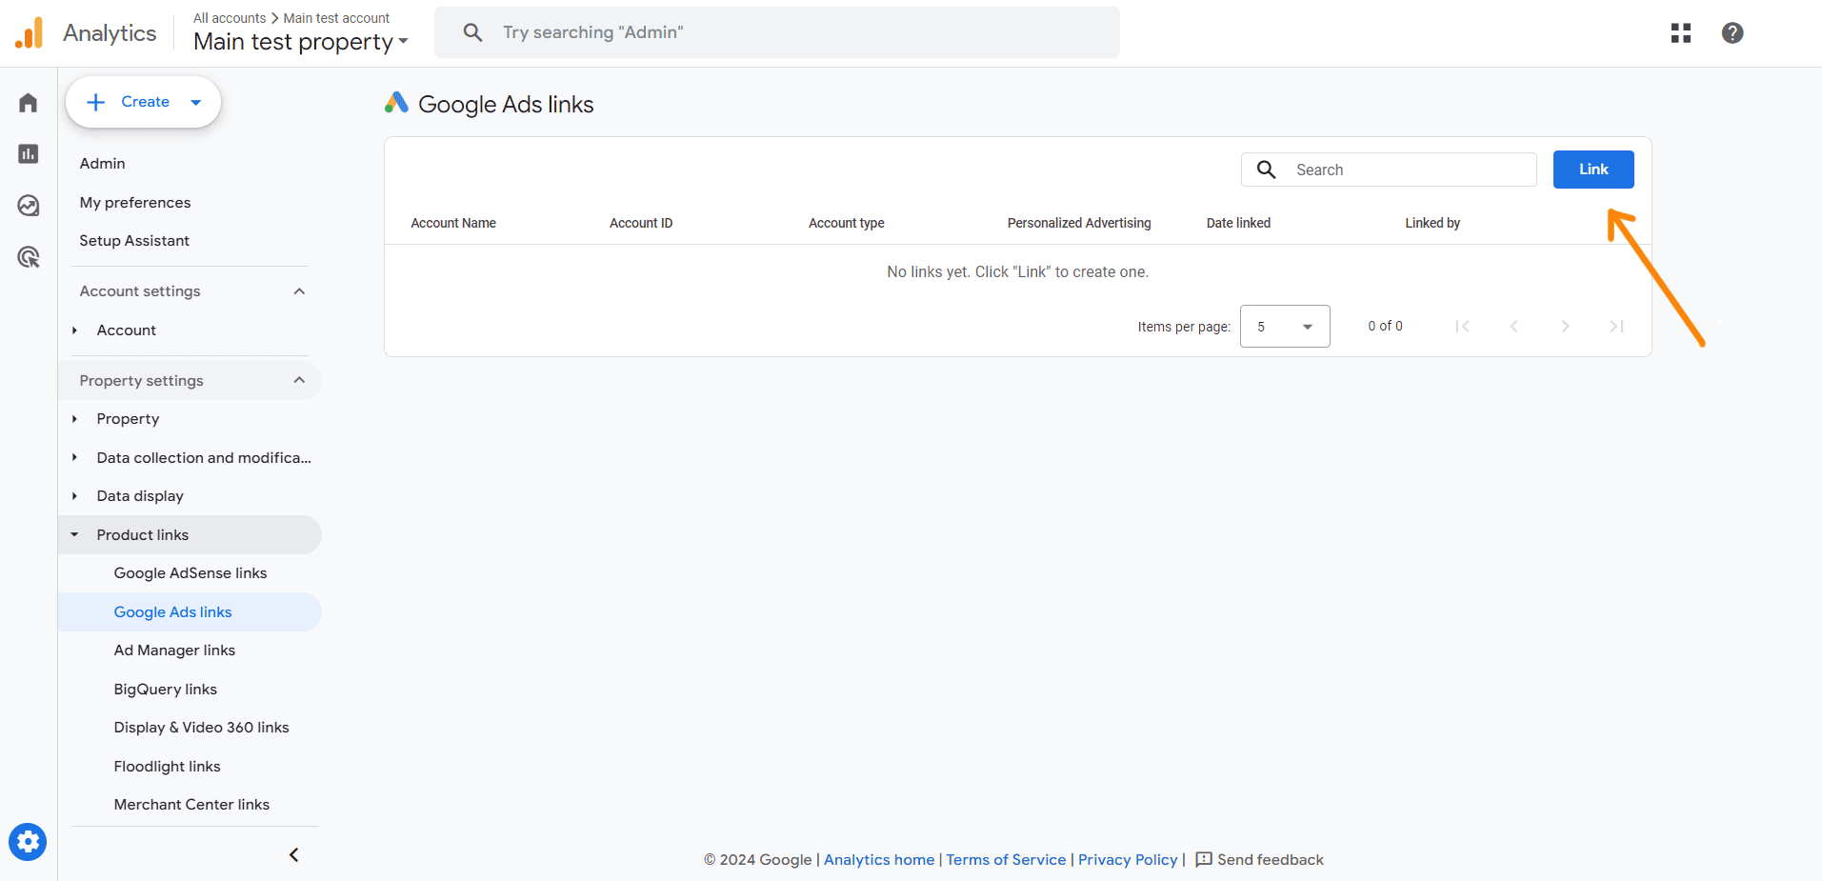Open the Main test property selector
The image size is (1822, 881).
point(300,42)
